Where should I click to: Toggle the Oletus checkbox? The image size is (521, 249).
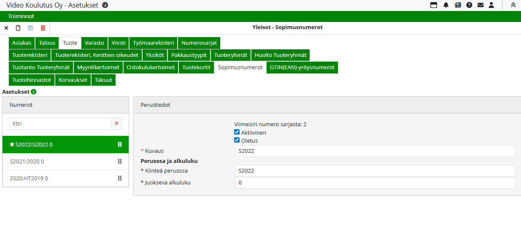point(237,140)
